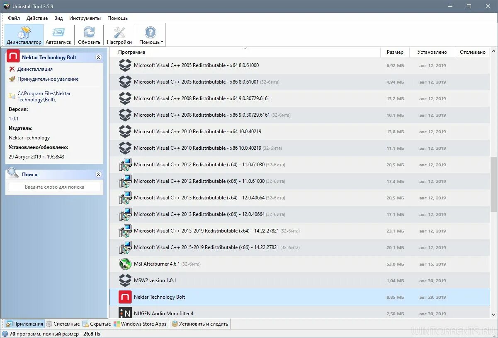Click the Принудительное удаление link
The height and width of the screenshot is (338, 498).
pos(48,79)
